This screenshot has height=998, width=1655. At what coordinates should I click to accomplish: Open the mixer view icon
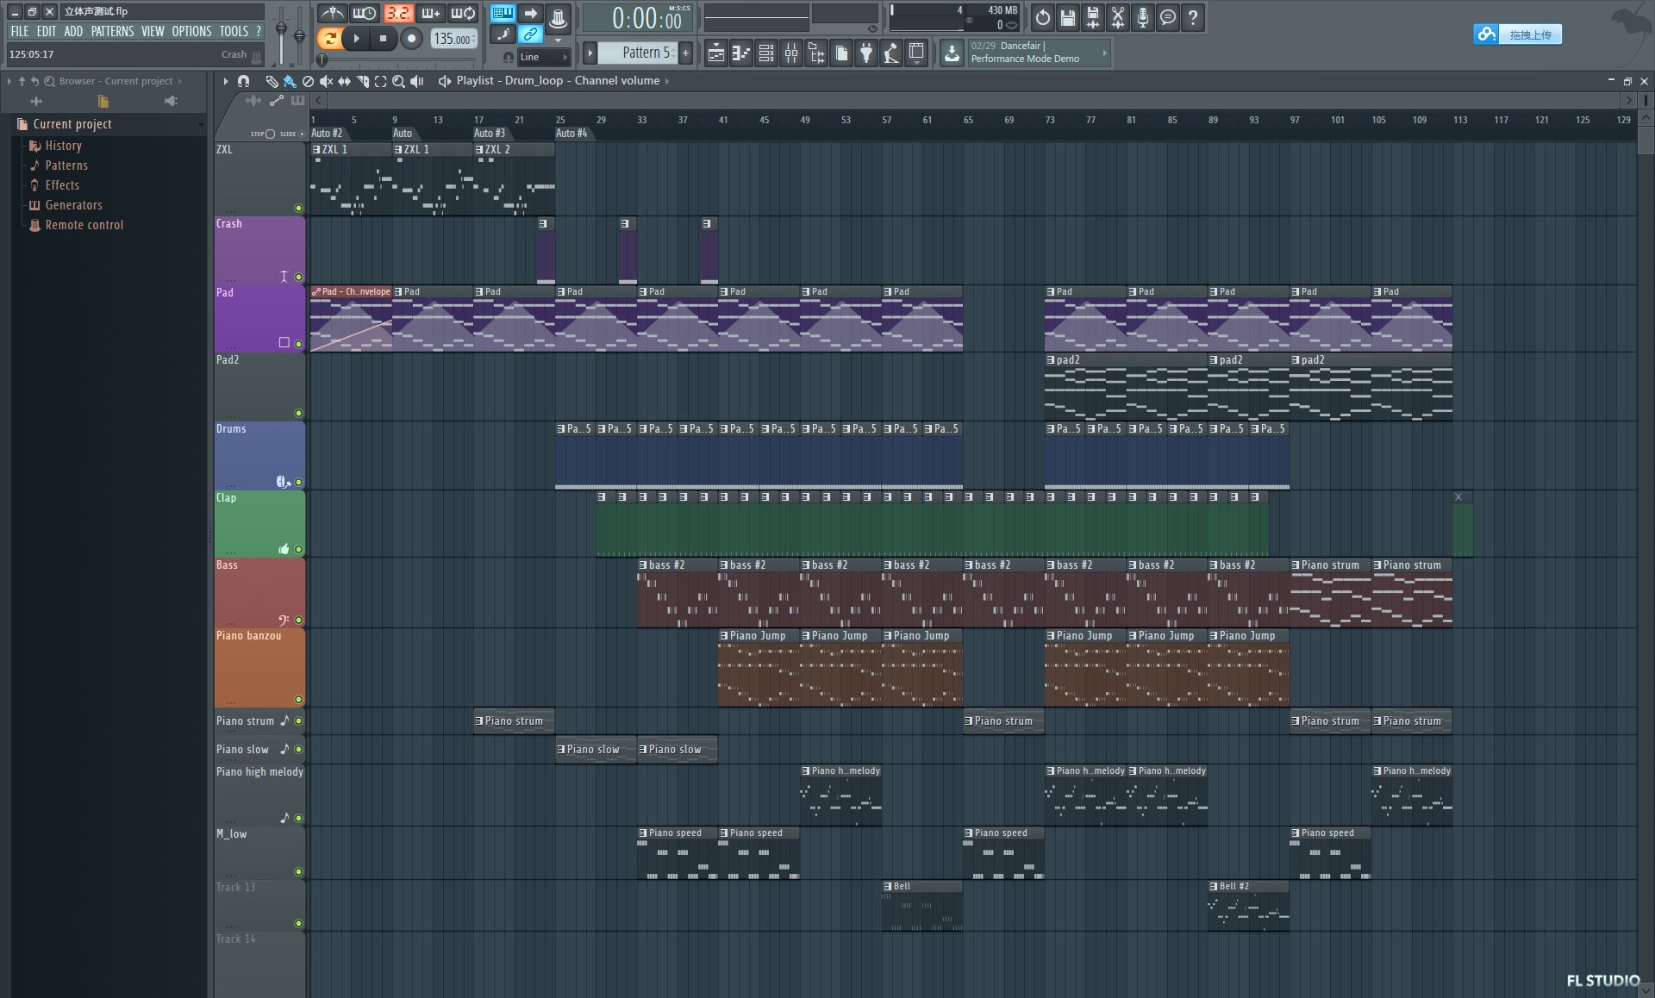(x=791, y=53)
